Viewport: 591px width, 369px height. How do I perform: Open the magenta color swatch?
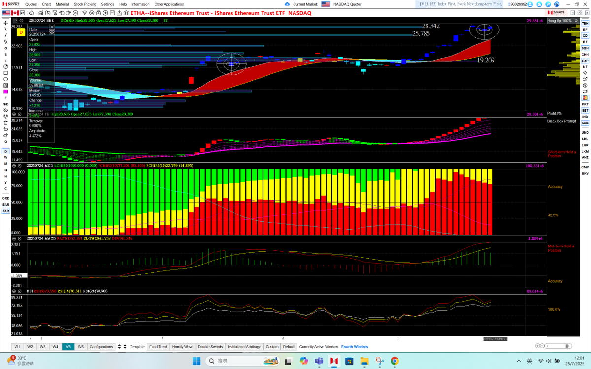pos(5,92)
